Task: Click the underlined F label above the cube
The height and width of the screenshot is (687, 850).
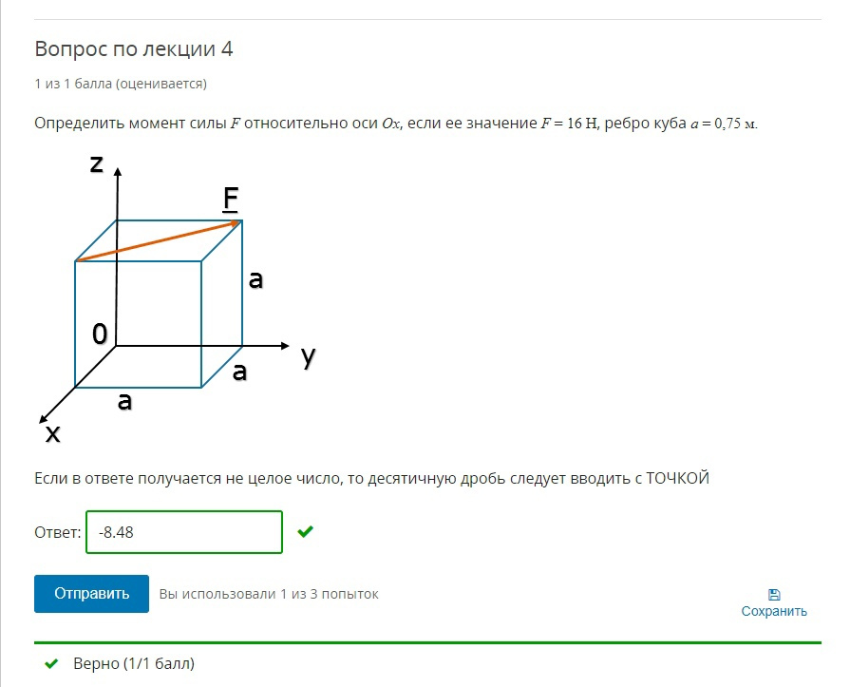Action: click(231, 199)
